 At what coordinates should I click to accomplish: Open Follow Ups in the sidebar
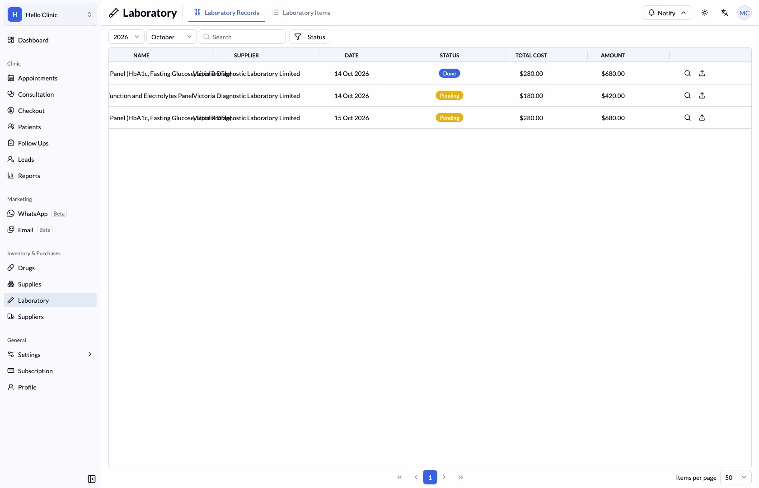click(50, 143)
